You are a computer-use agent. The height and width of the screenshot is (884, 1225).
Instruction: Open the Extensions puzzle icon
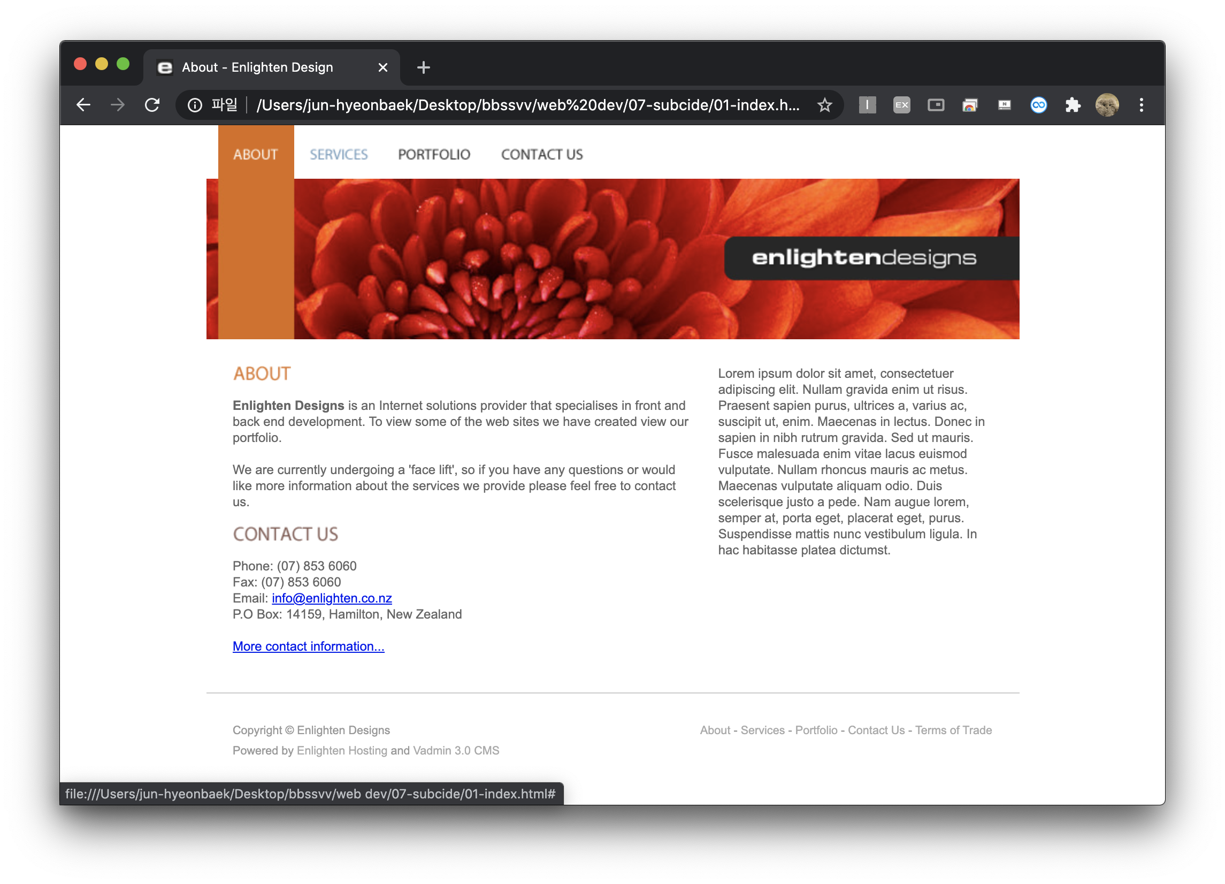pos(1073,105)
